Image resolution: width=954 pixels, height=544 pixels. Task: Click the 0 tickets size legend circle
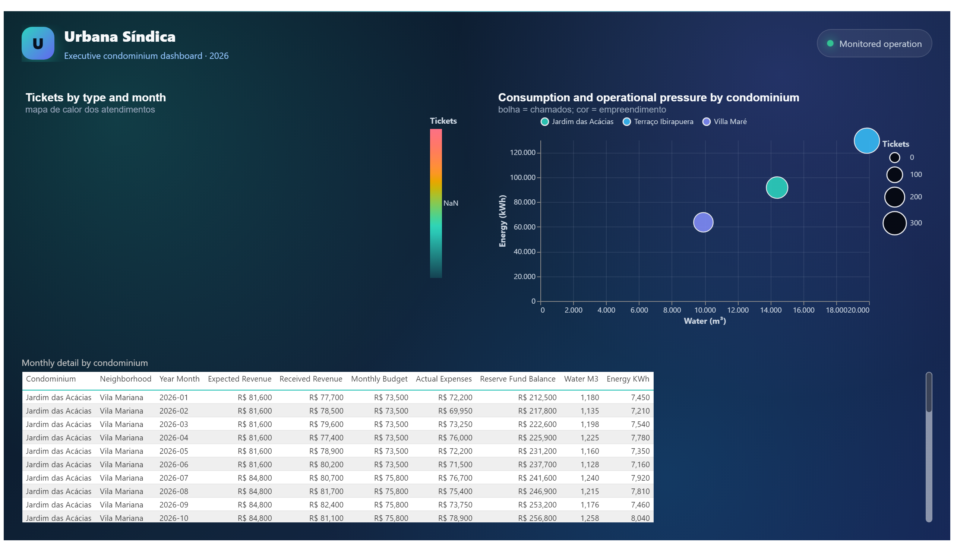tap(894, 158)
